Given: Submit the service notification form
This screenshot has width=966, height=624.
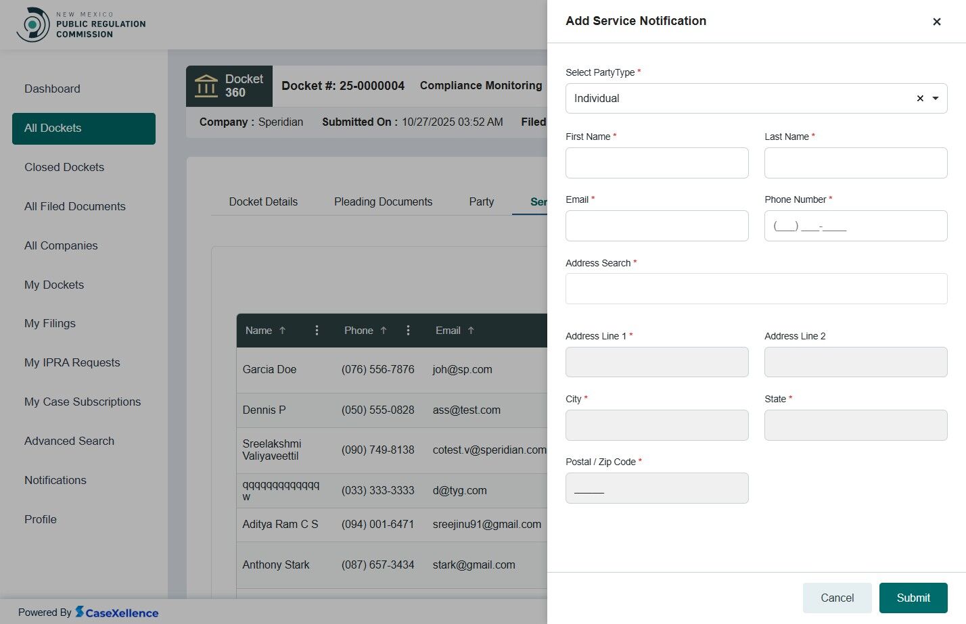Looking at the screenshot, I should tap(913, 598).
